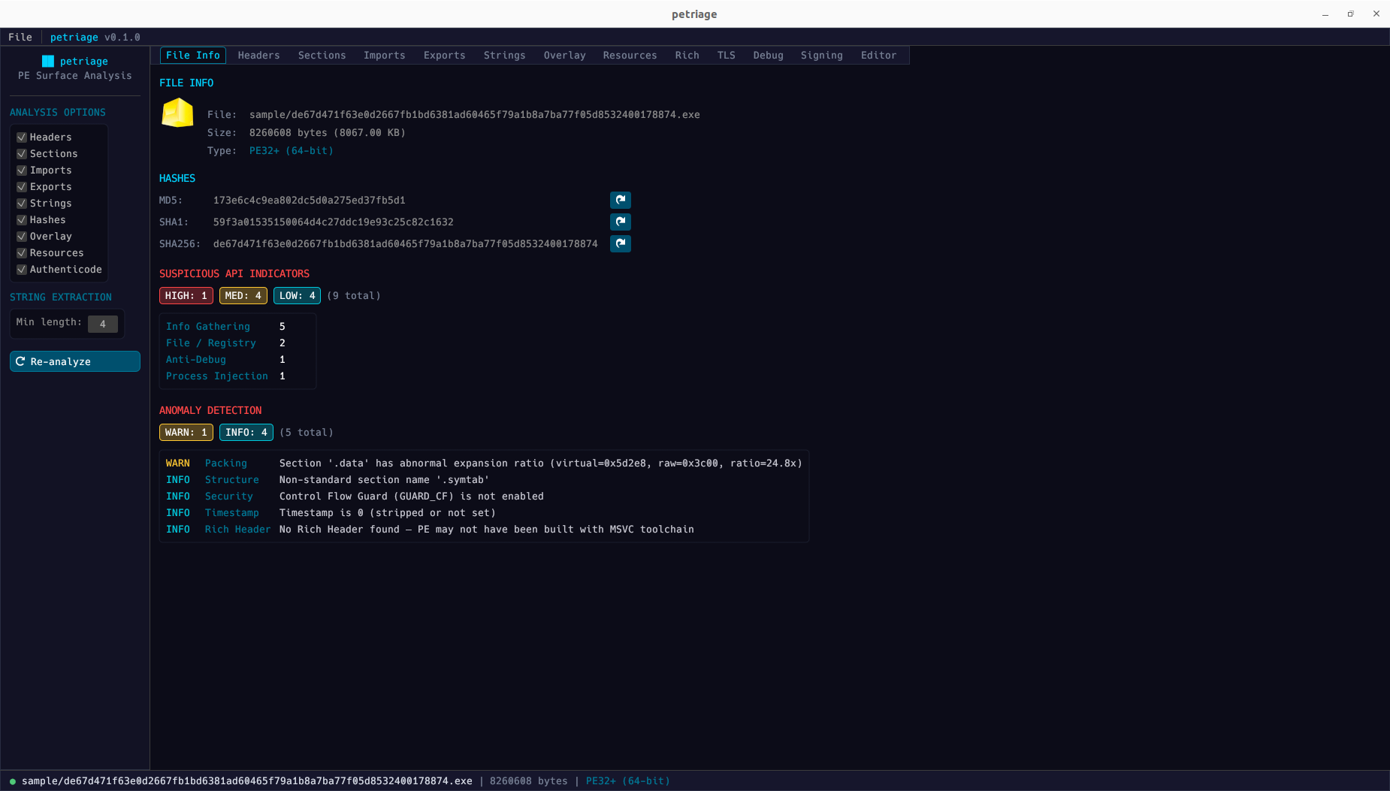Copy the SHA256 hash value

[x=620, y=243]
